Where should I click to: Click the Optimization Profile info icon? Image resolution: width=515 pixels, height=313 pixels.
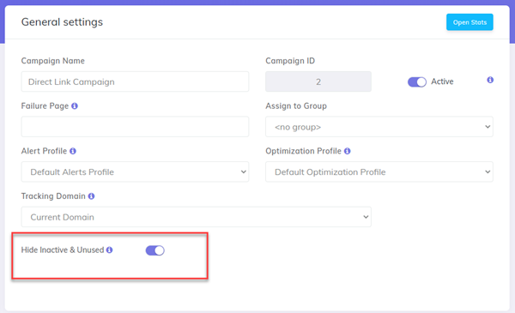(347, 151)
